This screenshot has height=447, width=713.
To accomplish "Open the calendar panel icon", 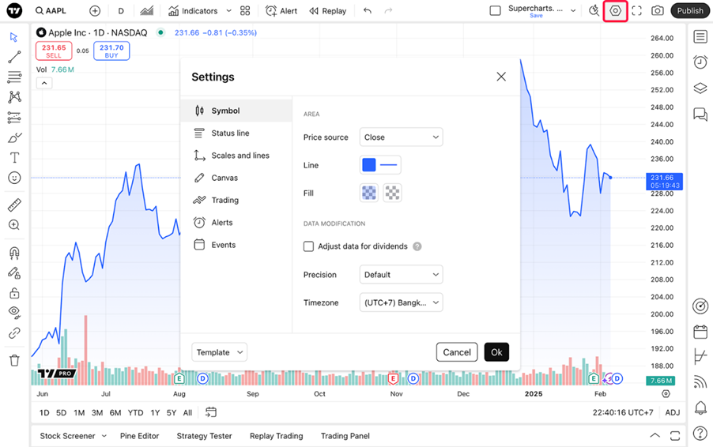I will pyautogui.click(x=700, y=332).
